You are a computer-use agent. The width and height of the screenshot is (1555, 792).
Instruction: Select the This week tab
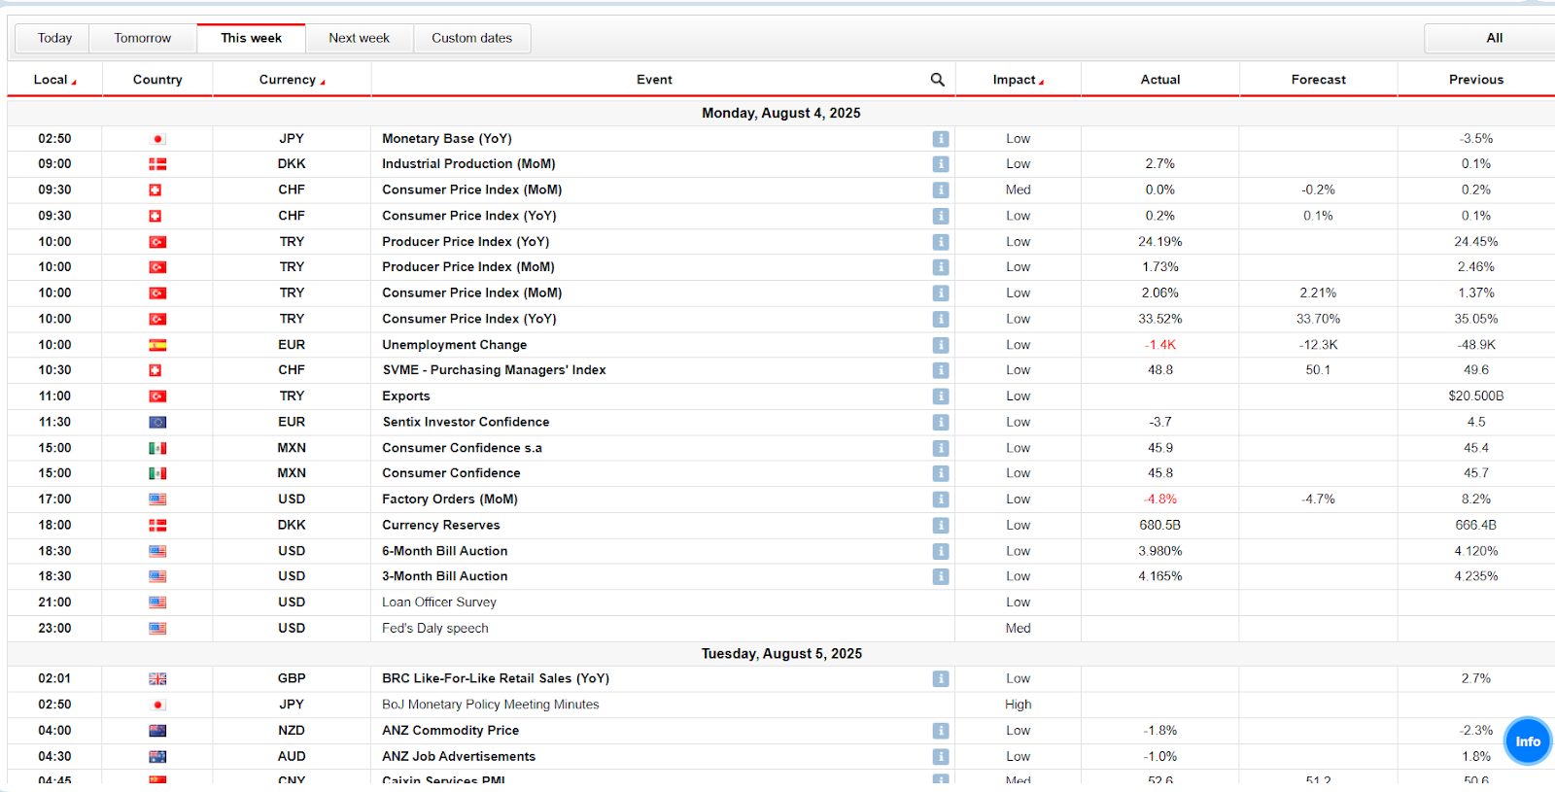pyautogui.click(x=251, y=38)
